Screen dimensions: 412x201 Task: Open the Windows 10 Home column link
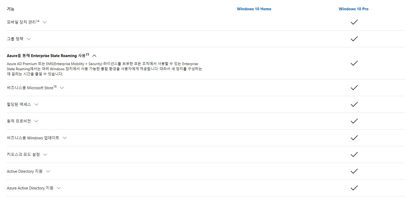click(254, 9)
